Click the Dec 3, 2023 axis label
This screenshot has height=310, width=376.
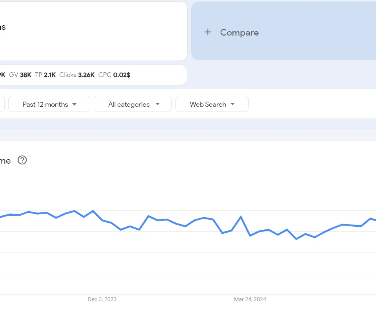pos(102,299)
